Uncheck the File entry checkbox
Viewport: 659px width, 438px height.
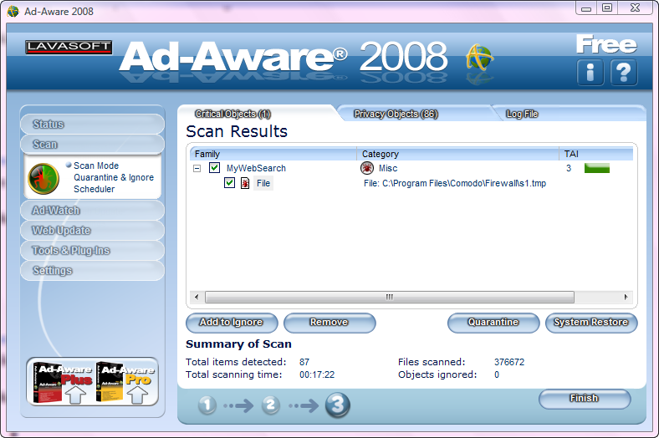click(229, 183)
